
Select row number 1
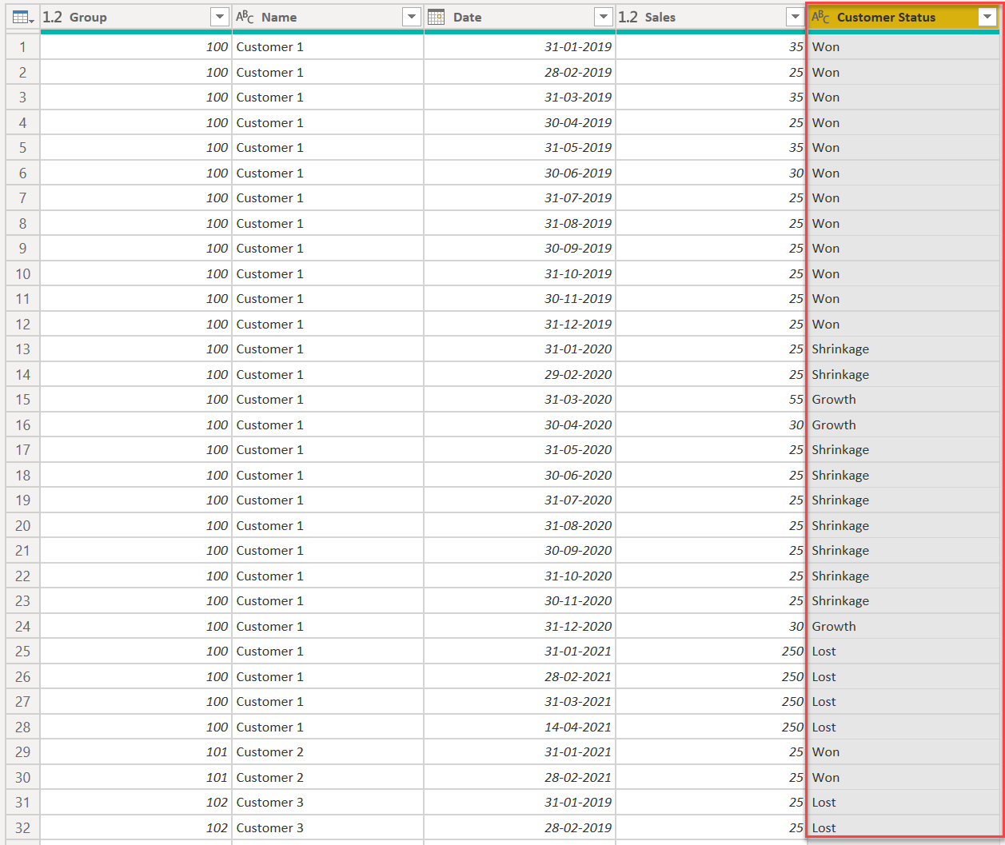click(x=22, y=47)
